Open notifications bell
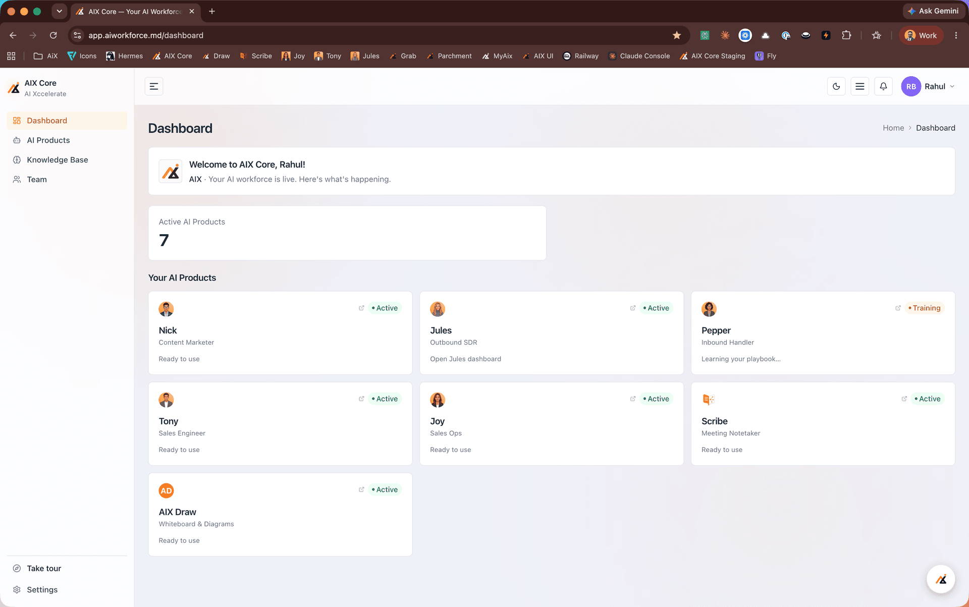The height and width of the screenshot is (607, 969). click(x=883, y=86)
